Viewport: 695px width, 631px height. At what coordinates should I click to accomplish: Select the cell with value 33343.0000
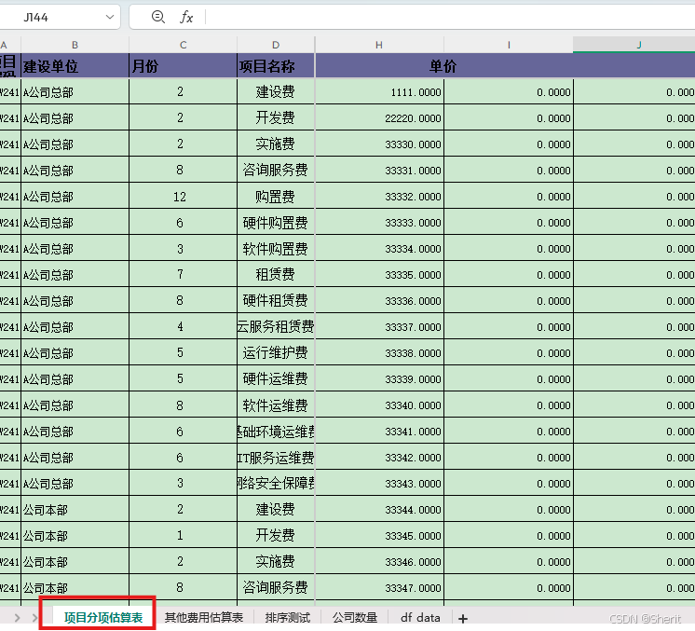[379, 484]
